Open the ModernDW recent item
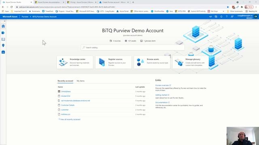This screenshot has height=145, width=259. pyautogui.click(x=66, y=96)
